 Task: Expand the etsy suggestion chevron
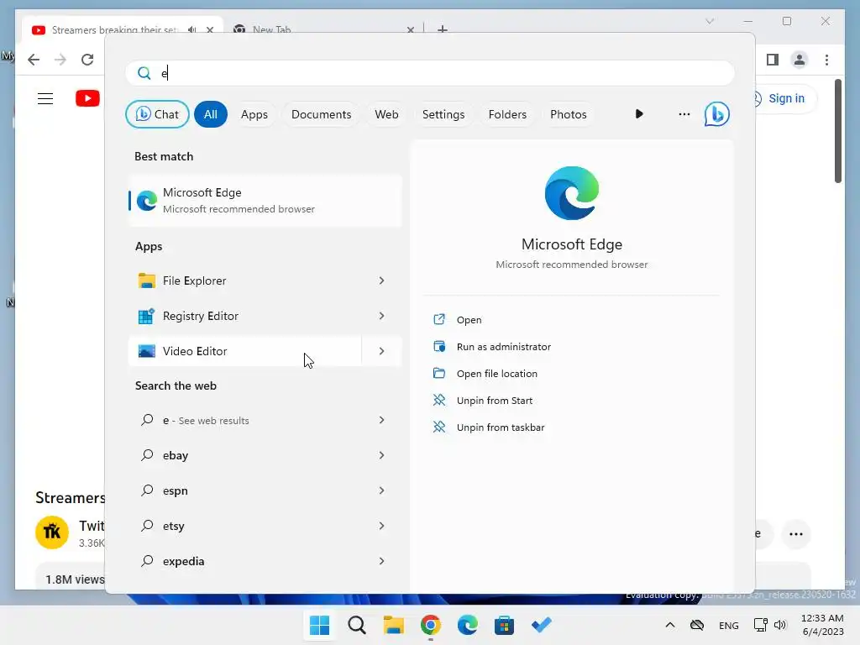click(382, 526)
